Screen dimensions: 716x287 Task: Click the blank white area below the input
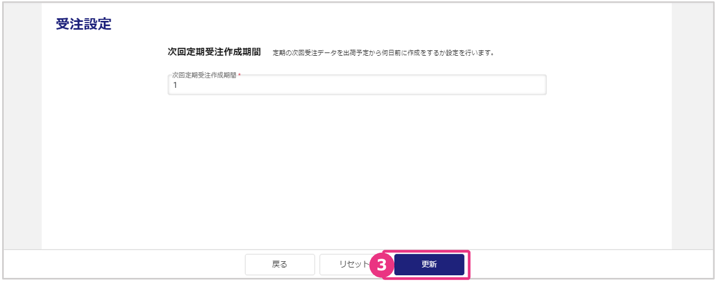pos(357,171)
